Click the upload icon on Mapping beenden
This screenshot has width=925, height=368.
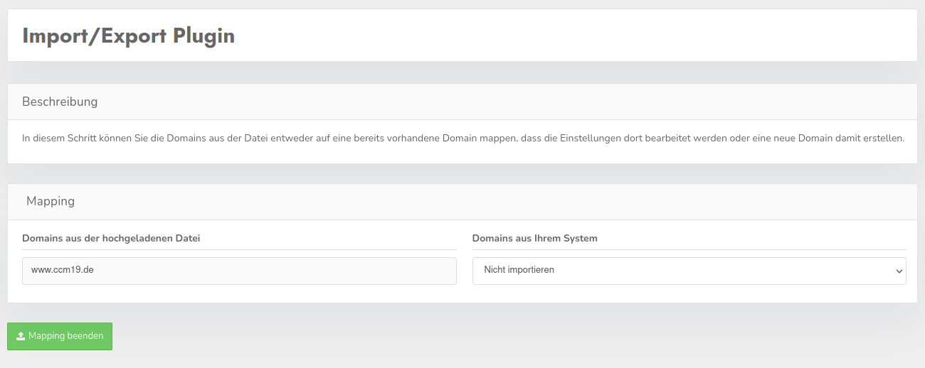pyautogui.click(x=21, y=336)
